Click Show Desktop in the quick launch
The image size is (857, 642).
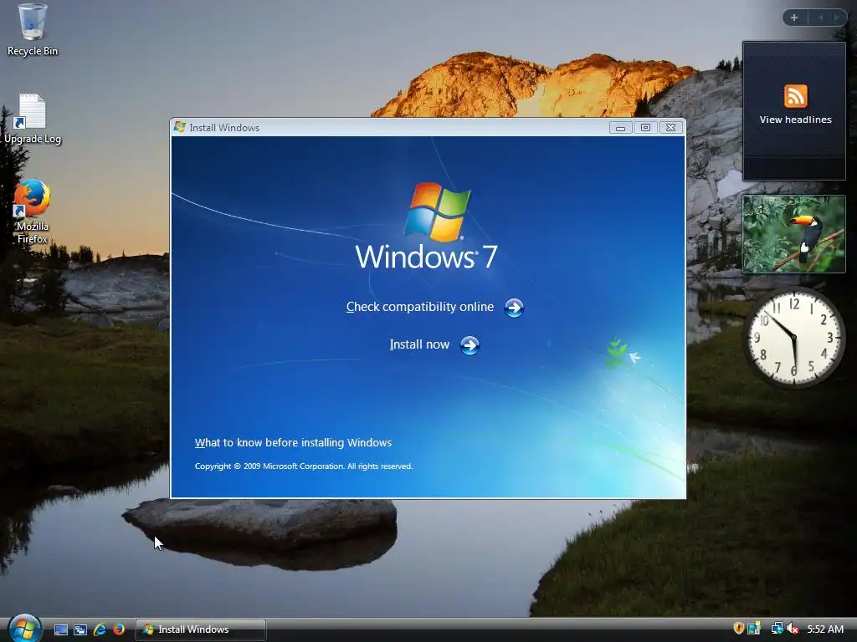pyautogui.click(x=61, y=629)
